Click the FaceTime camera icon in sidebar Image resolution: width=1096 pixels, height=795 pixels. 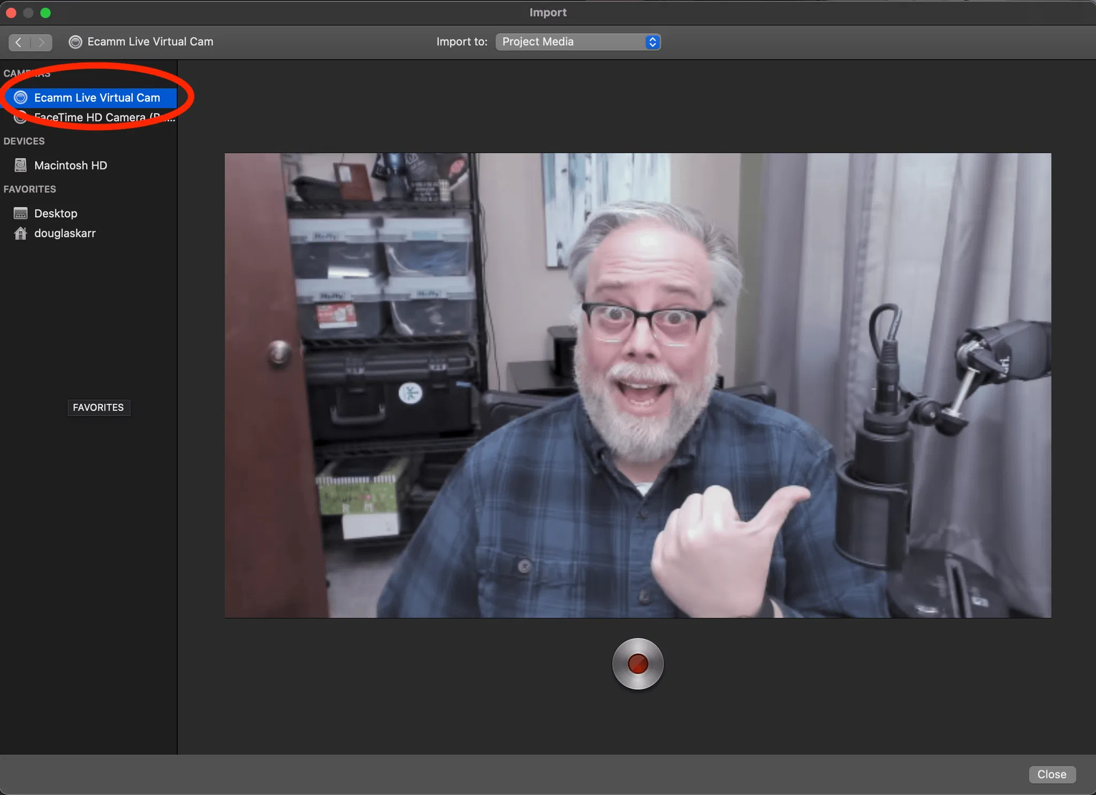tap(20, 118)
